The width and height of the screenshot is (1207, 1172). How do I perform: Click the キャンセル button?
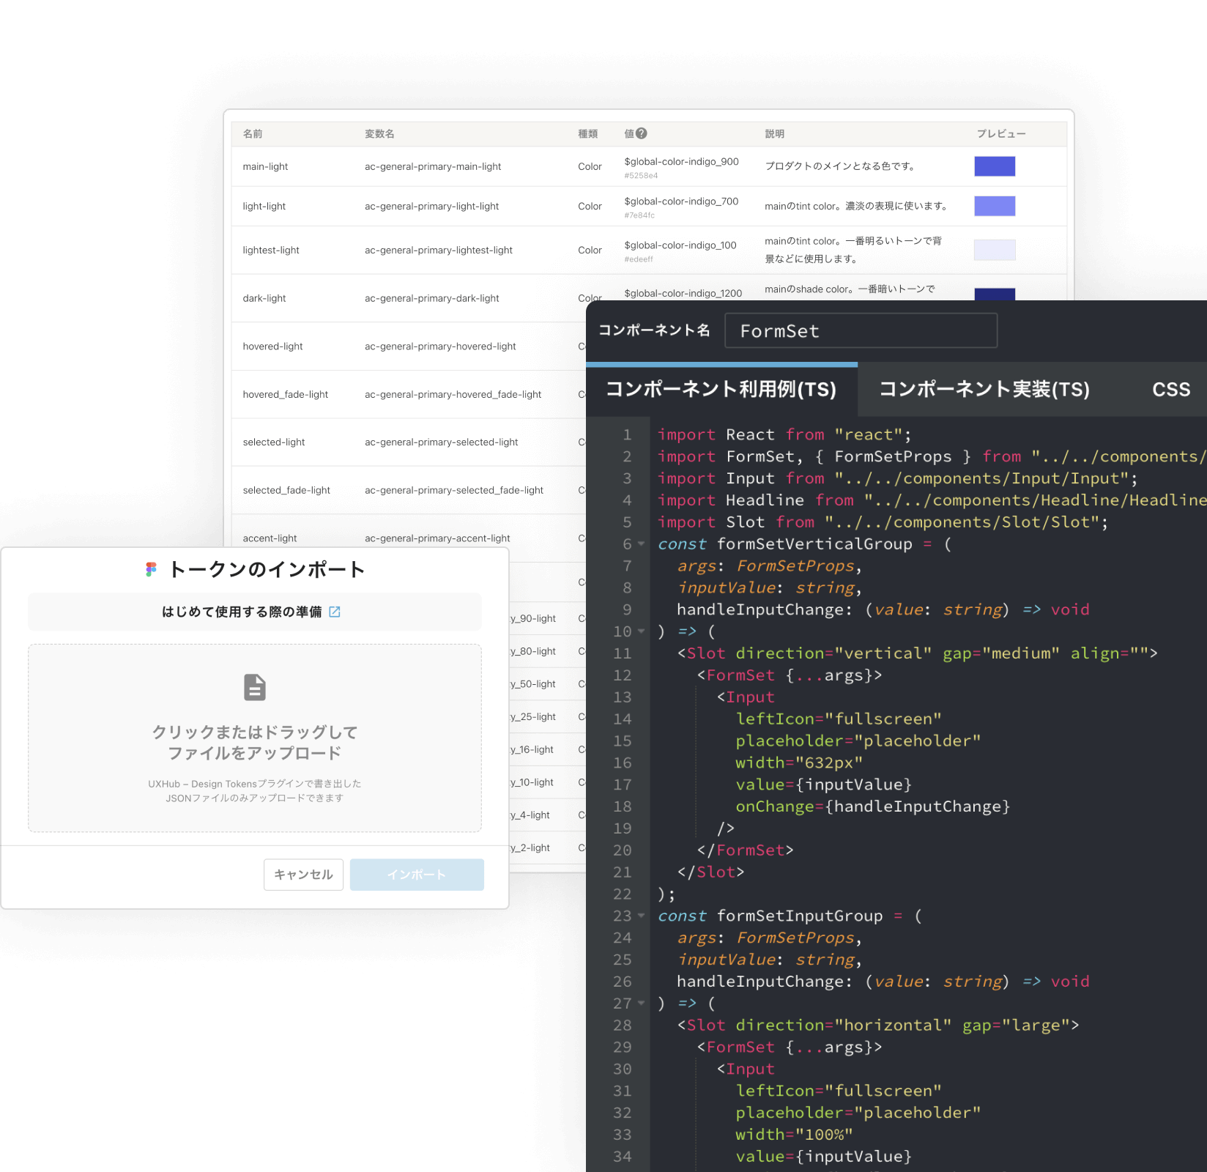[302, 874]
